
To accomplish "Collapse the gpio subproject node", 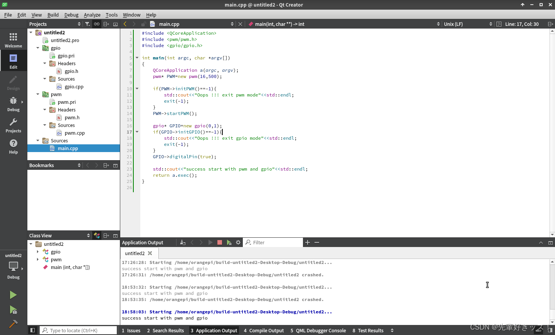I will coord(38,48).
